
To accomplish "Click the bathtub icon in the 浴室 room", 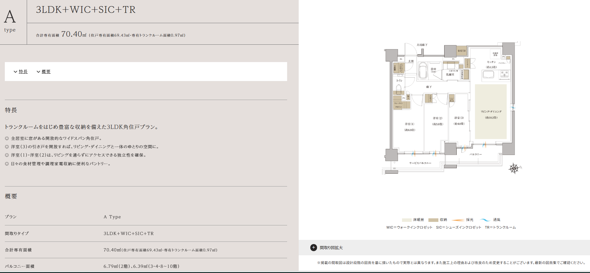I will (x=423, y=70).
